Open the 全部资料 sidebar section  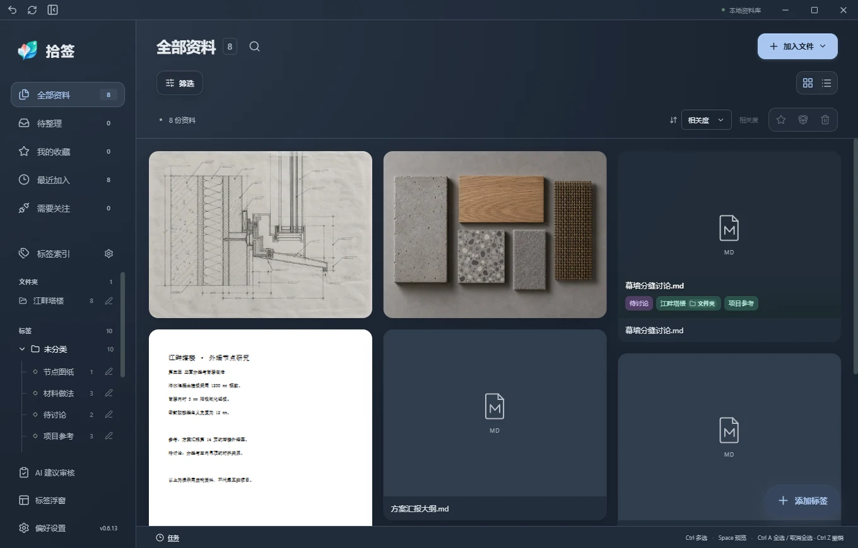[x=68, y=94]
